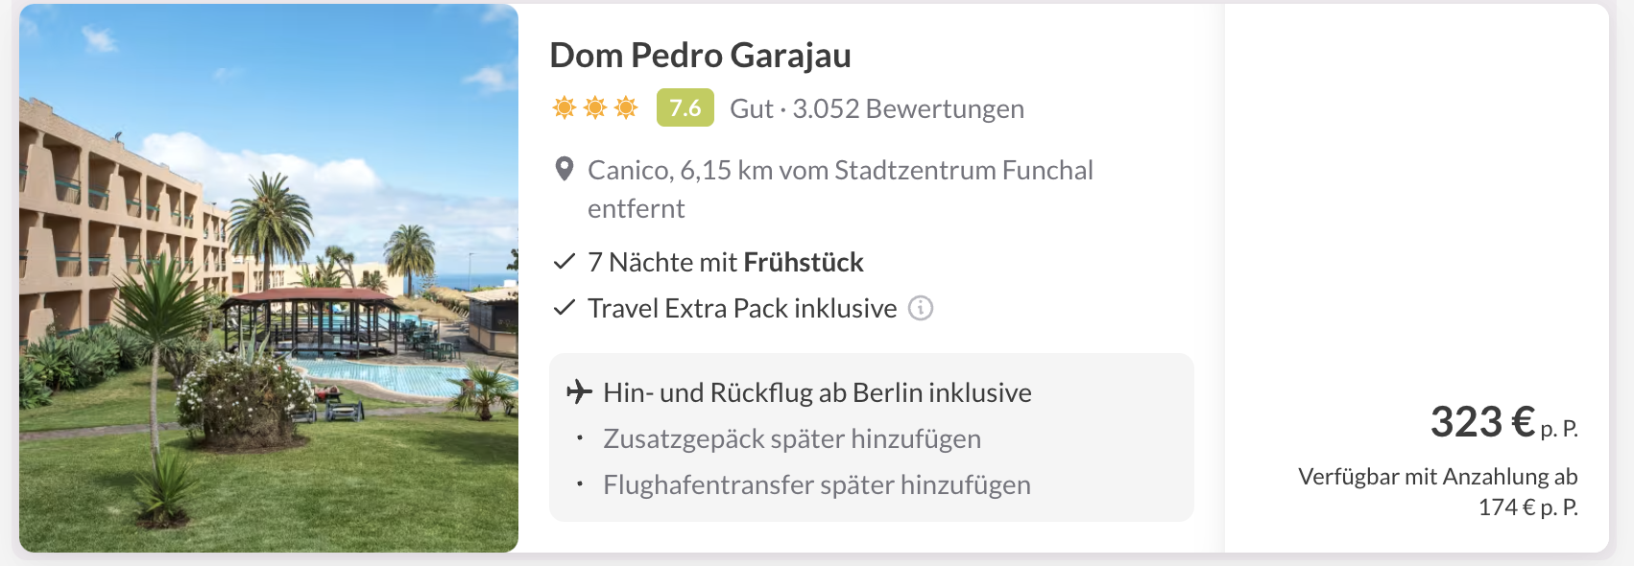Screen dimensions: 1634x566
Task: Click Zusatzgepäck später hinzufügen
Action: coord(792,438)
